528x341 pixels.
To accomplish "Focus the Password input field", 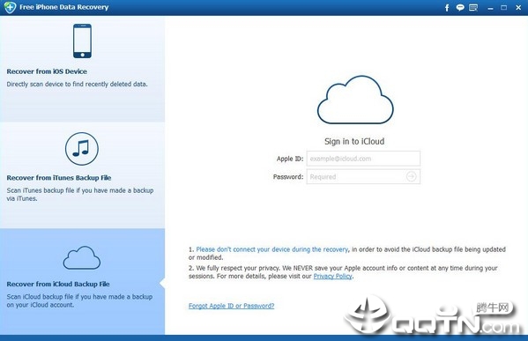I will click(363, 177).
